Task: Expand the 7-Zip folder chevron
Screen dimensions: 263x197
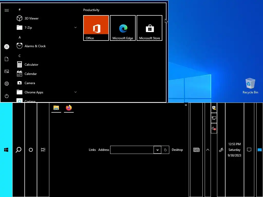Action: point(76,27)
